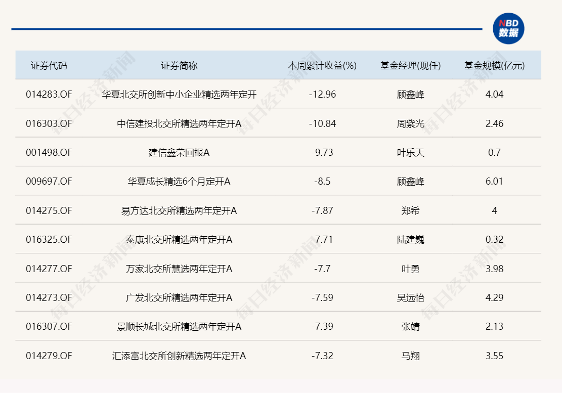The image size is (562, 393).
Task: Select code cell 014277.OF
Action: (x=49, y=269)
